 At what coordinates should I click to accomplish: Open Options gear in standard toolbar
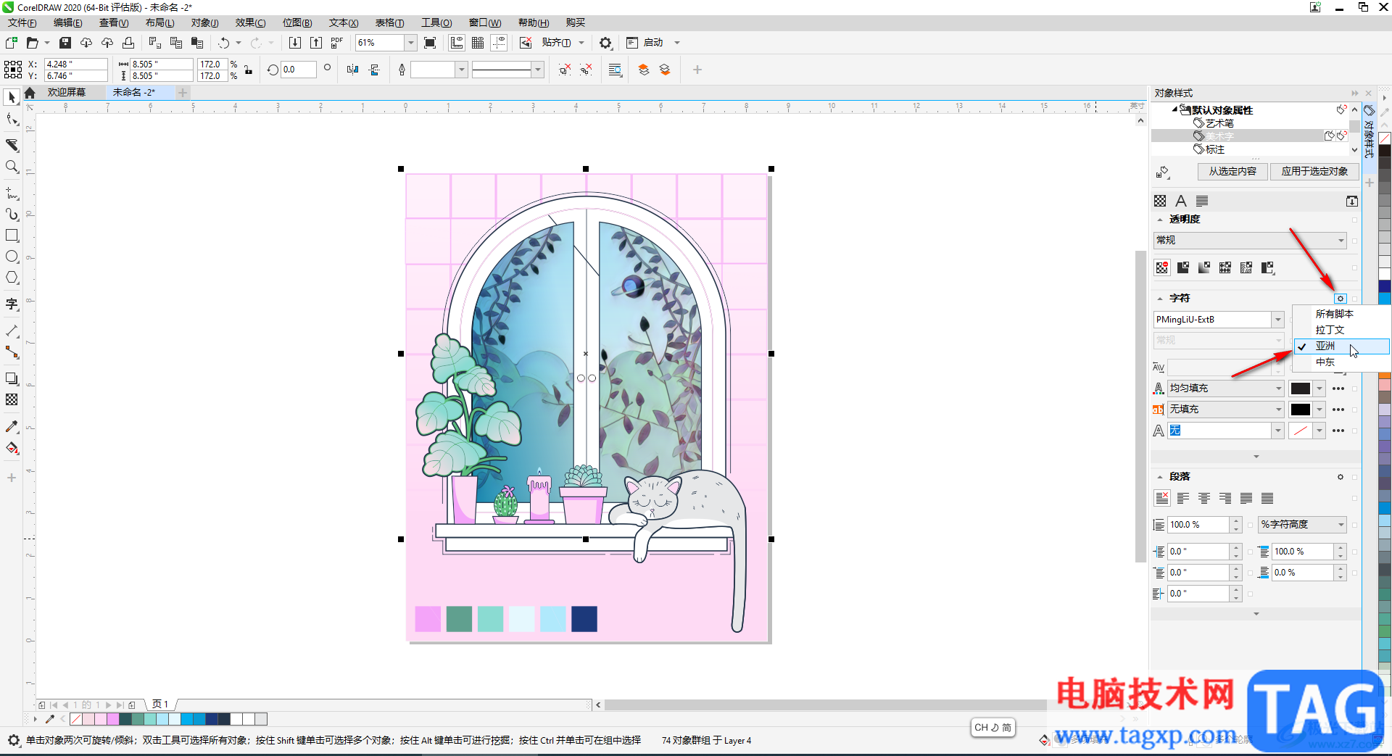pos(605,43)
